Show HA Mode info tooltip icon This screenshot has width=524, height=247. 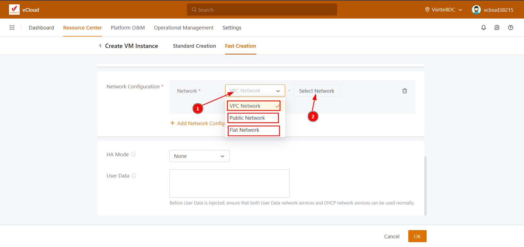(x=133, y=154)
